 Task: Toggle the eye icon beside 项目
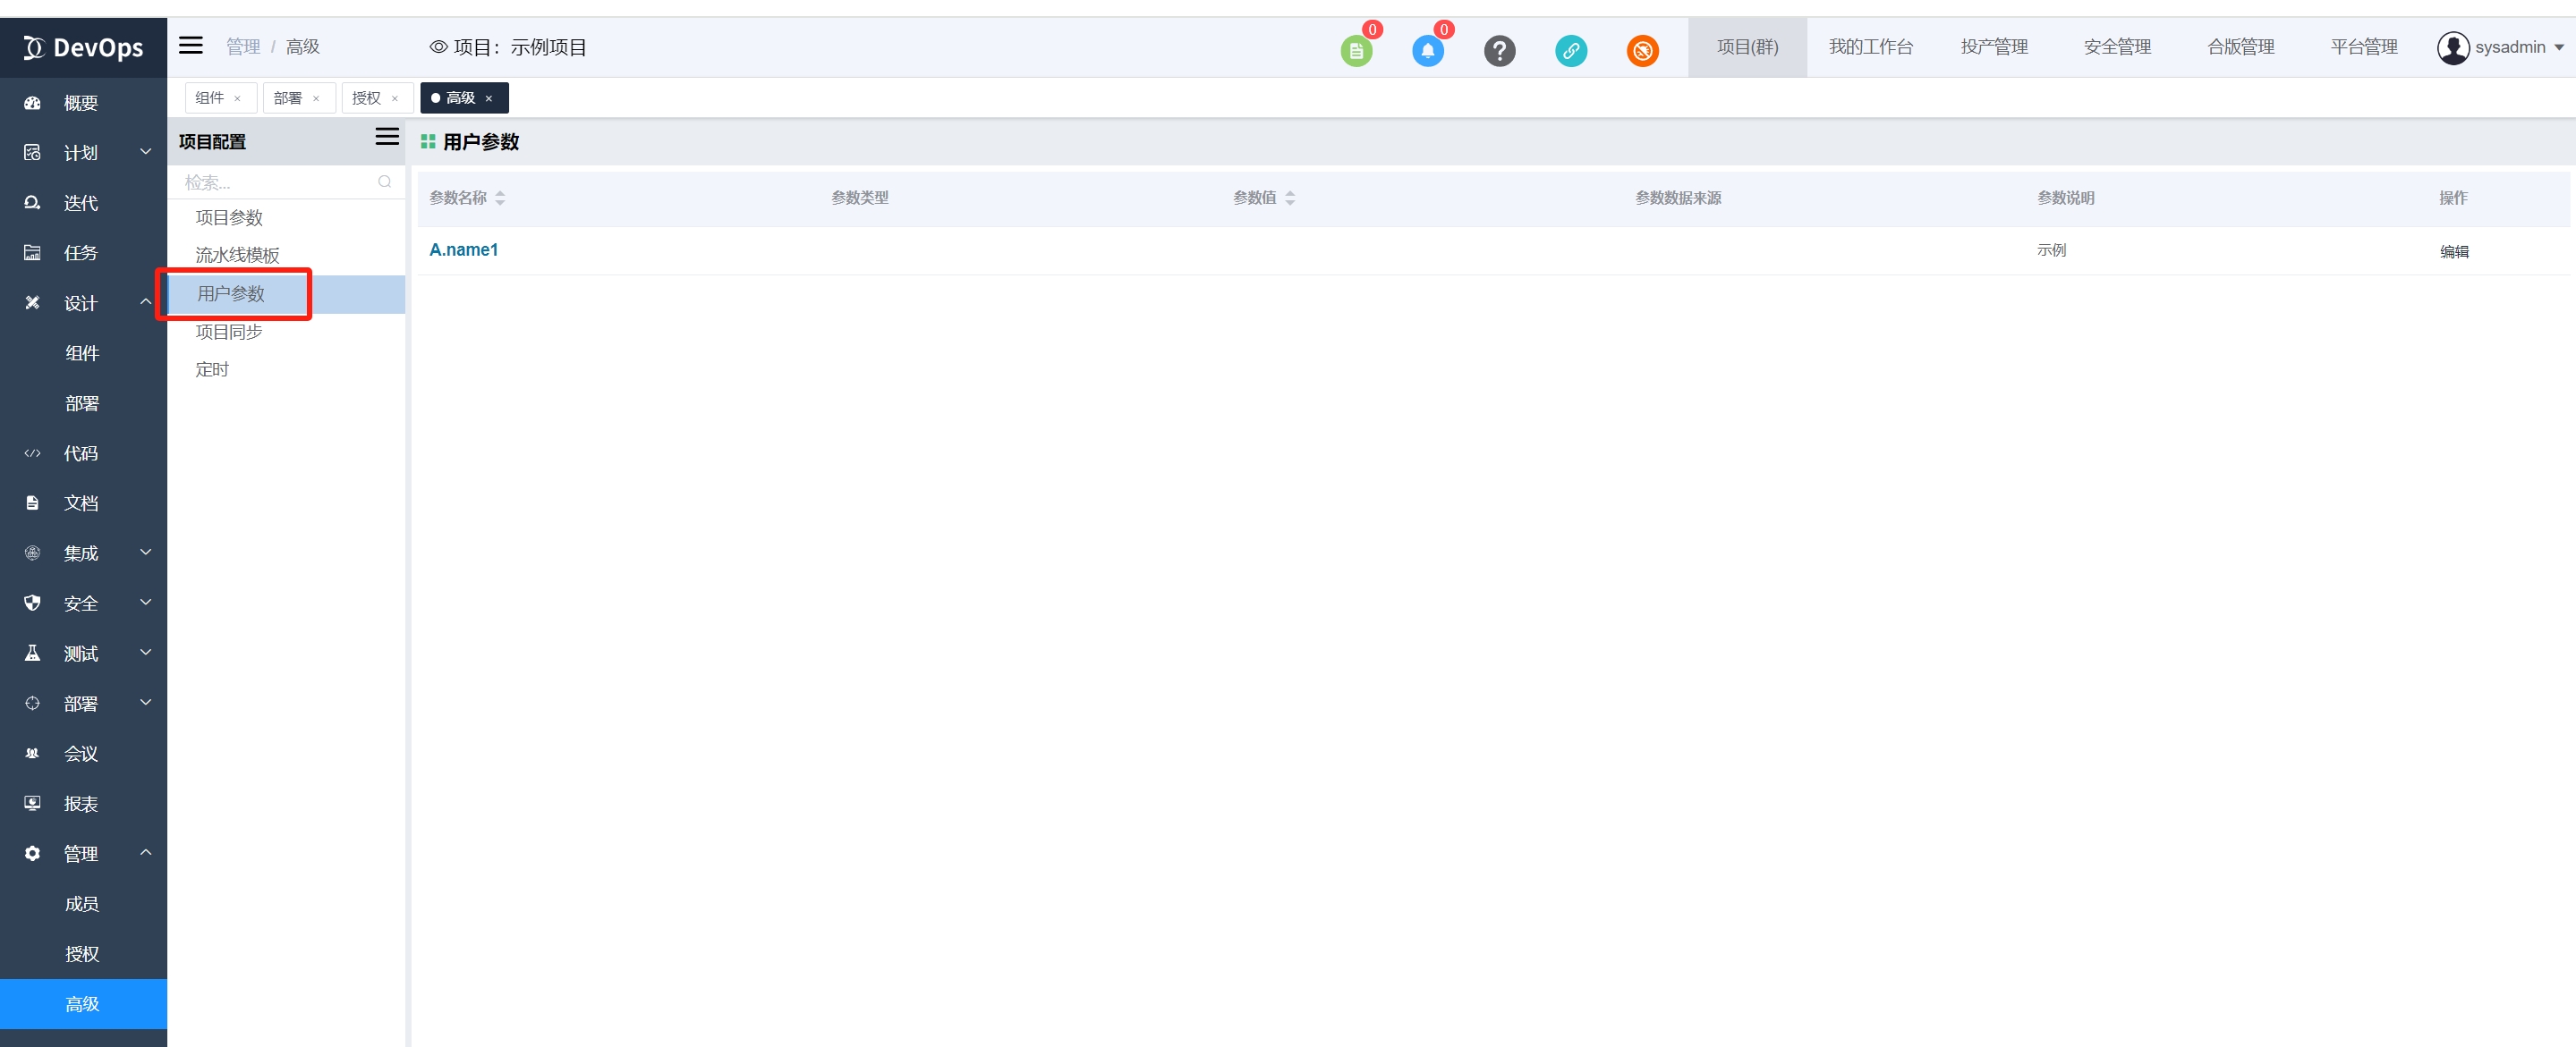(x=438, y=47)
